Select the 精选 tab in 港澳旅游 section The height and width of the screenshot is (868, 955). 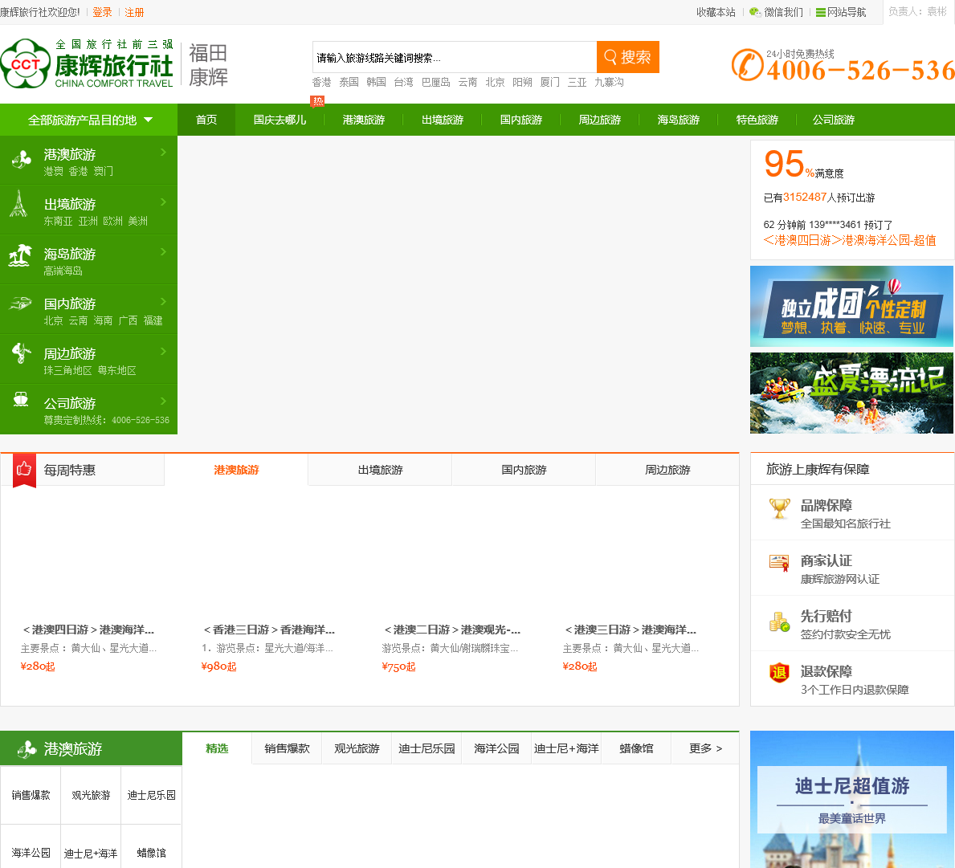[217, 748]
